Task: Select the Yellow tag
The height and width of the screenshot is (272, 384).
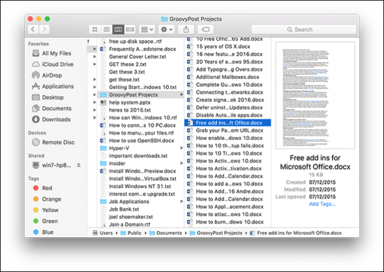Action: click(46, 210)
